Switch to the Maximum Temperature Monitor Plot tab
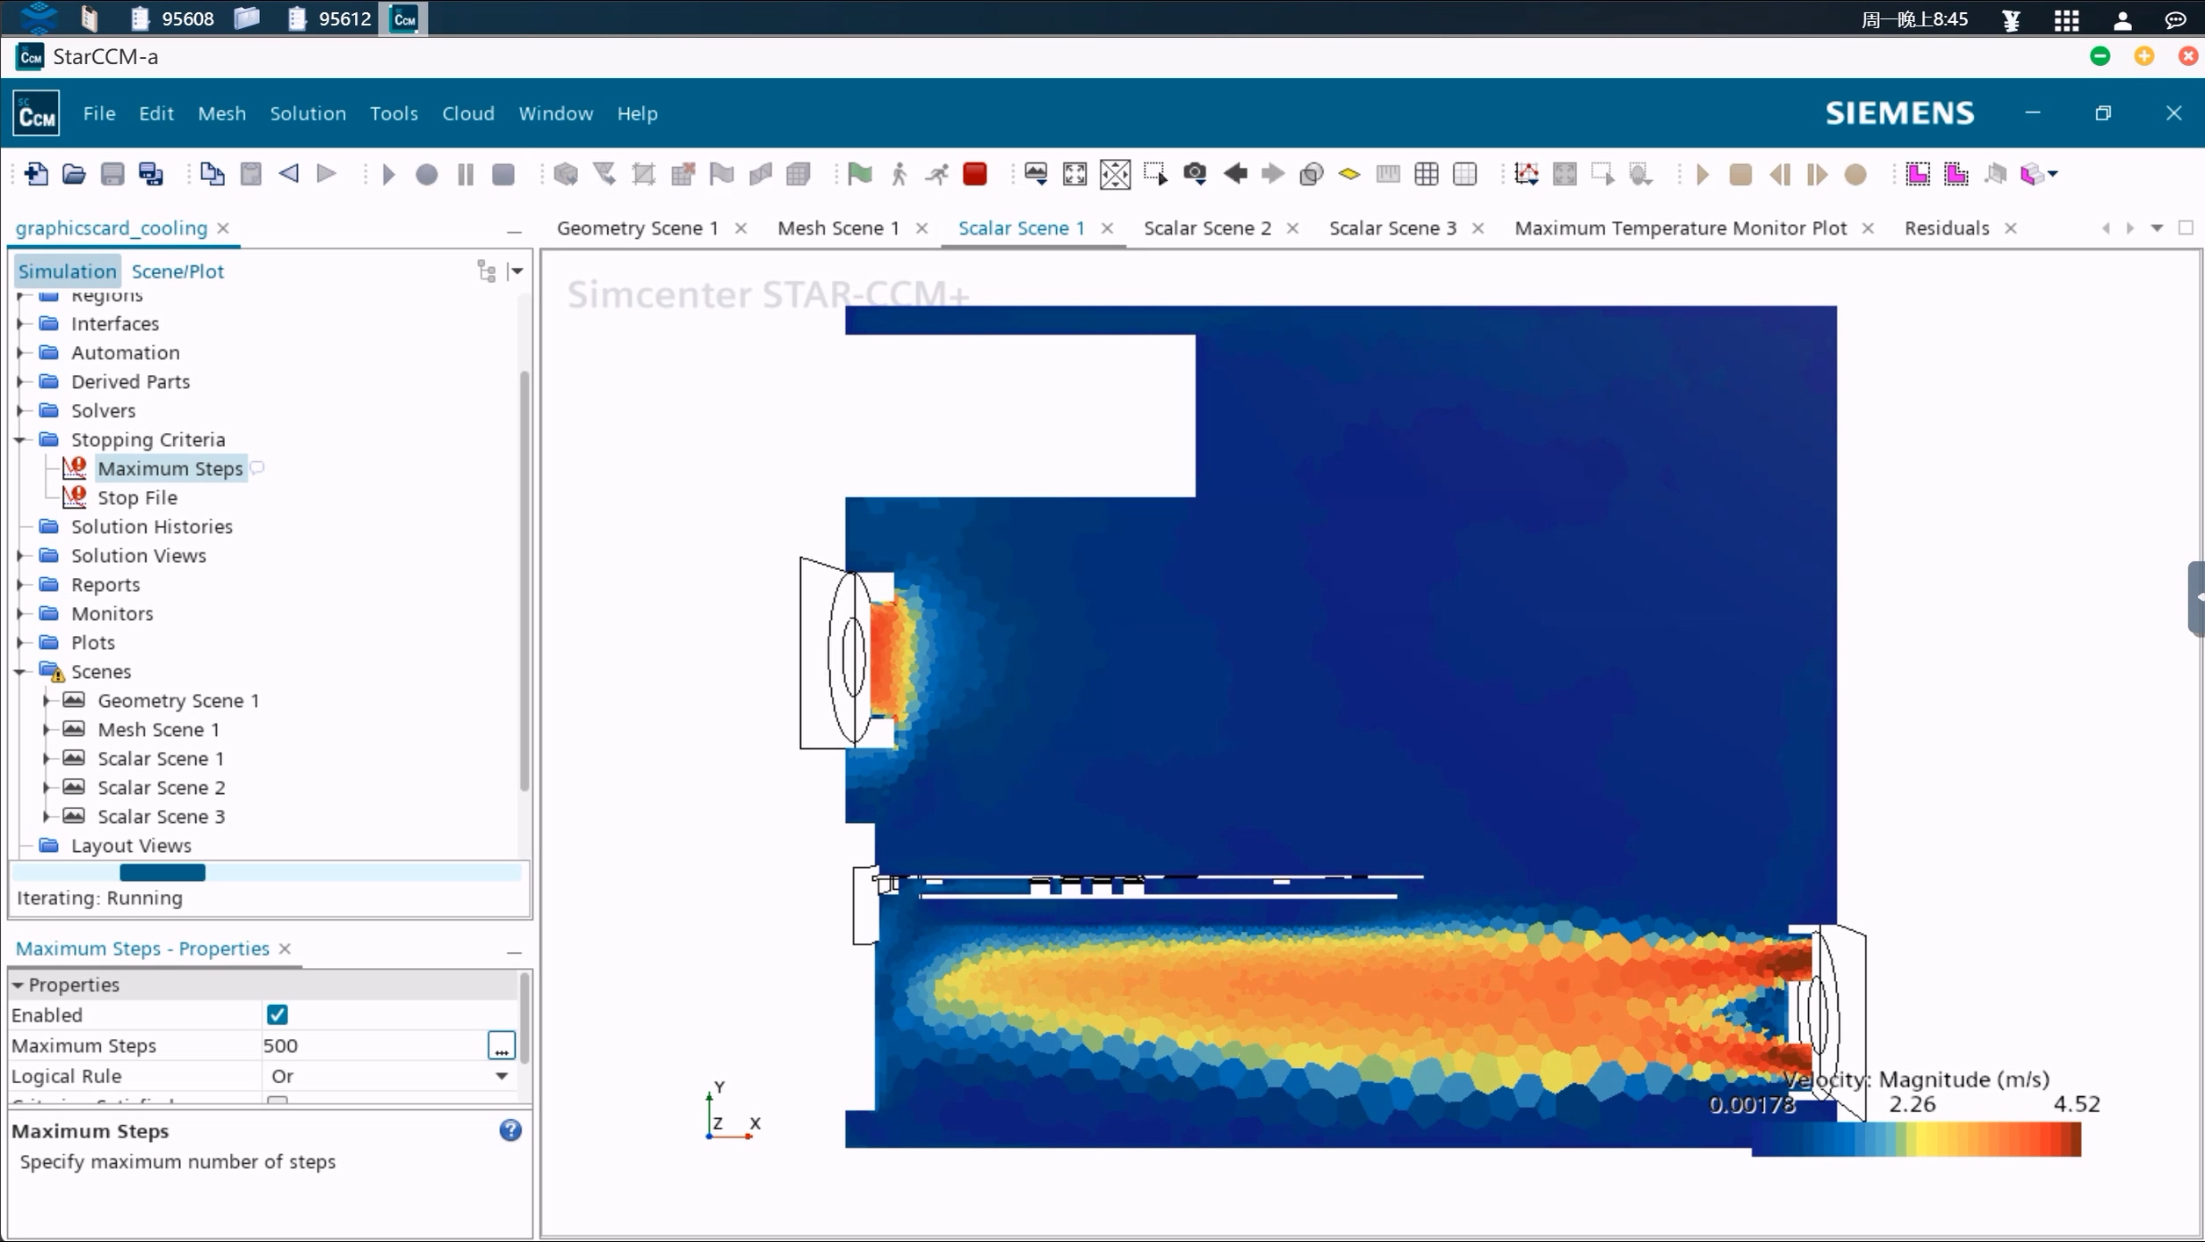 (x=1681, y=228)
